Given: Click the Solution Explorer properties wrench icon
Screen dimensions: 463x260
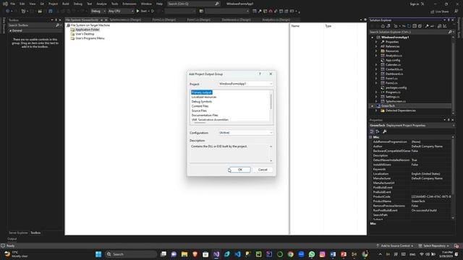Looking at the screenshot, I should (x=427, y=26).
